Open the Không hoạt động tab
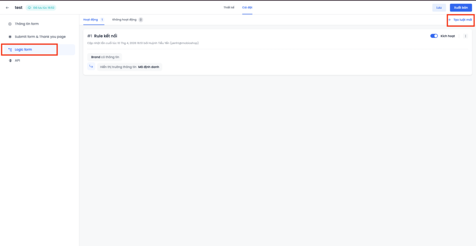This screenshot has width=476, height=246. pos(125,20)
